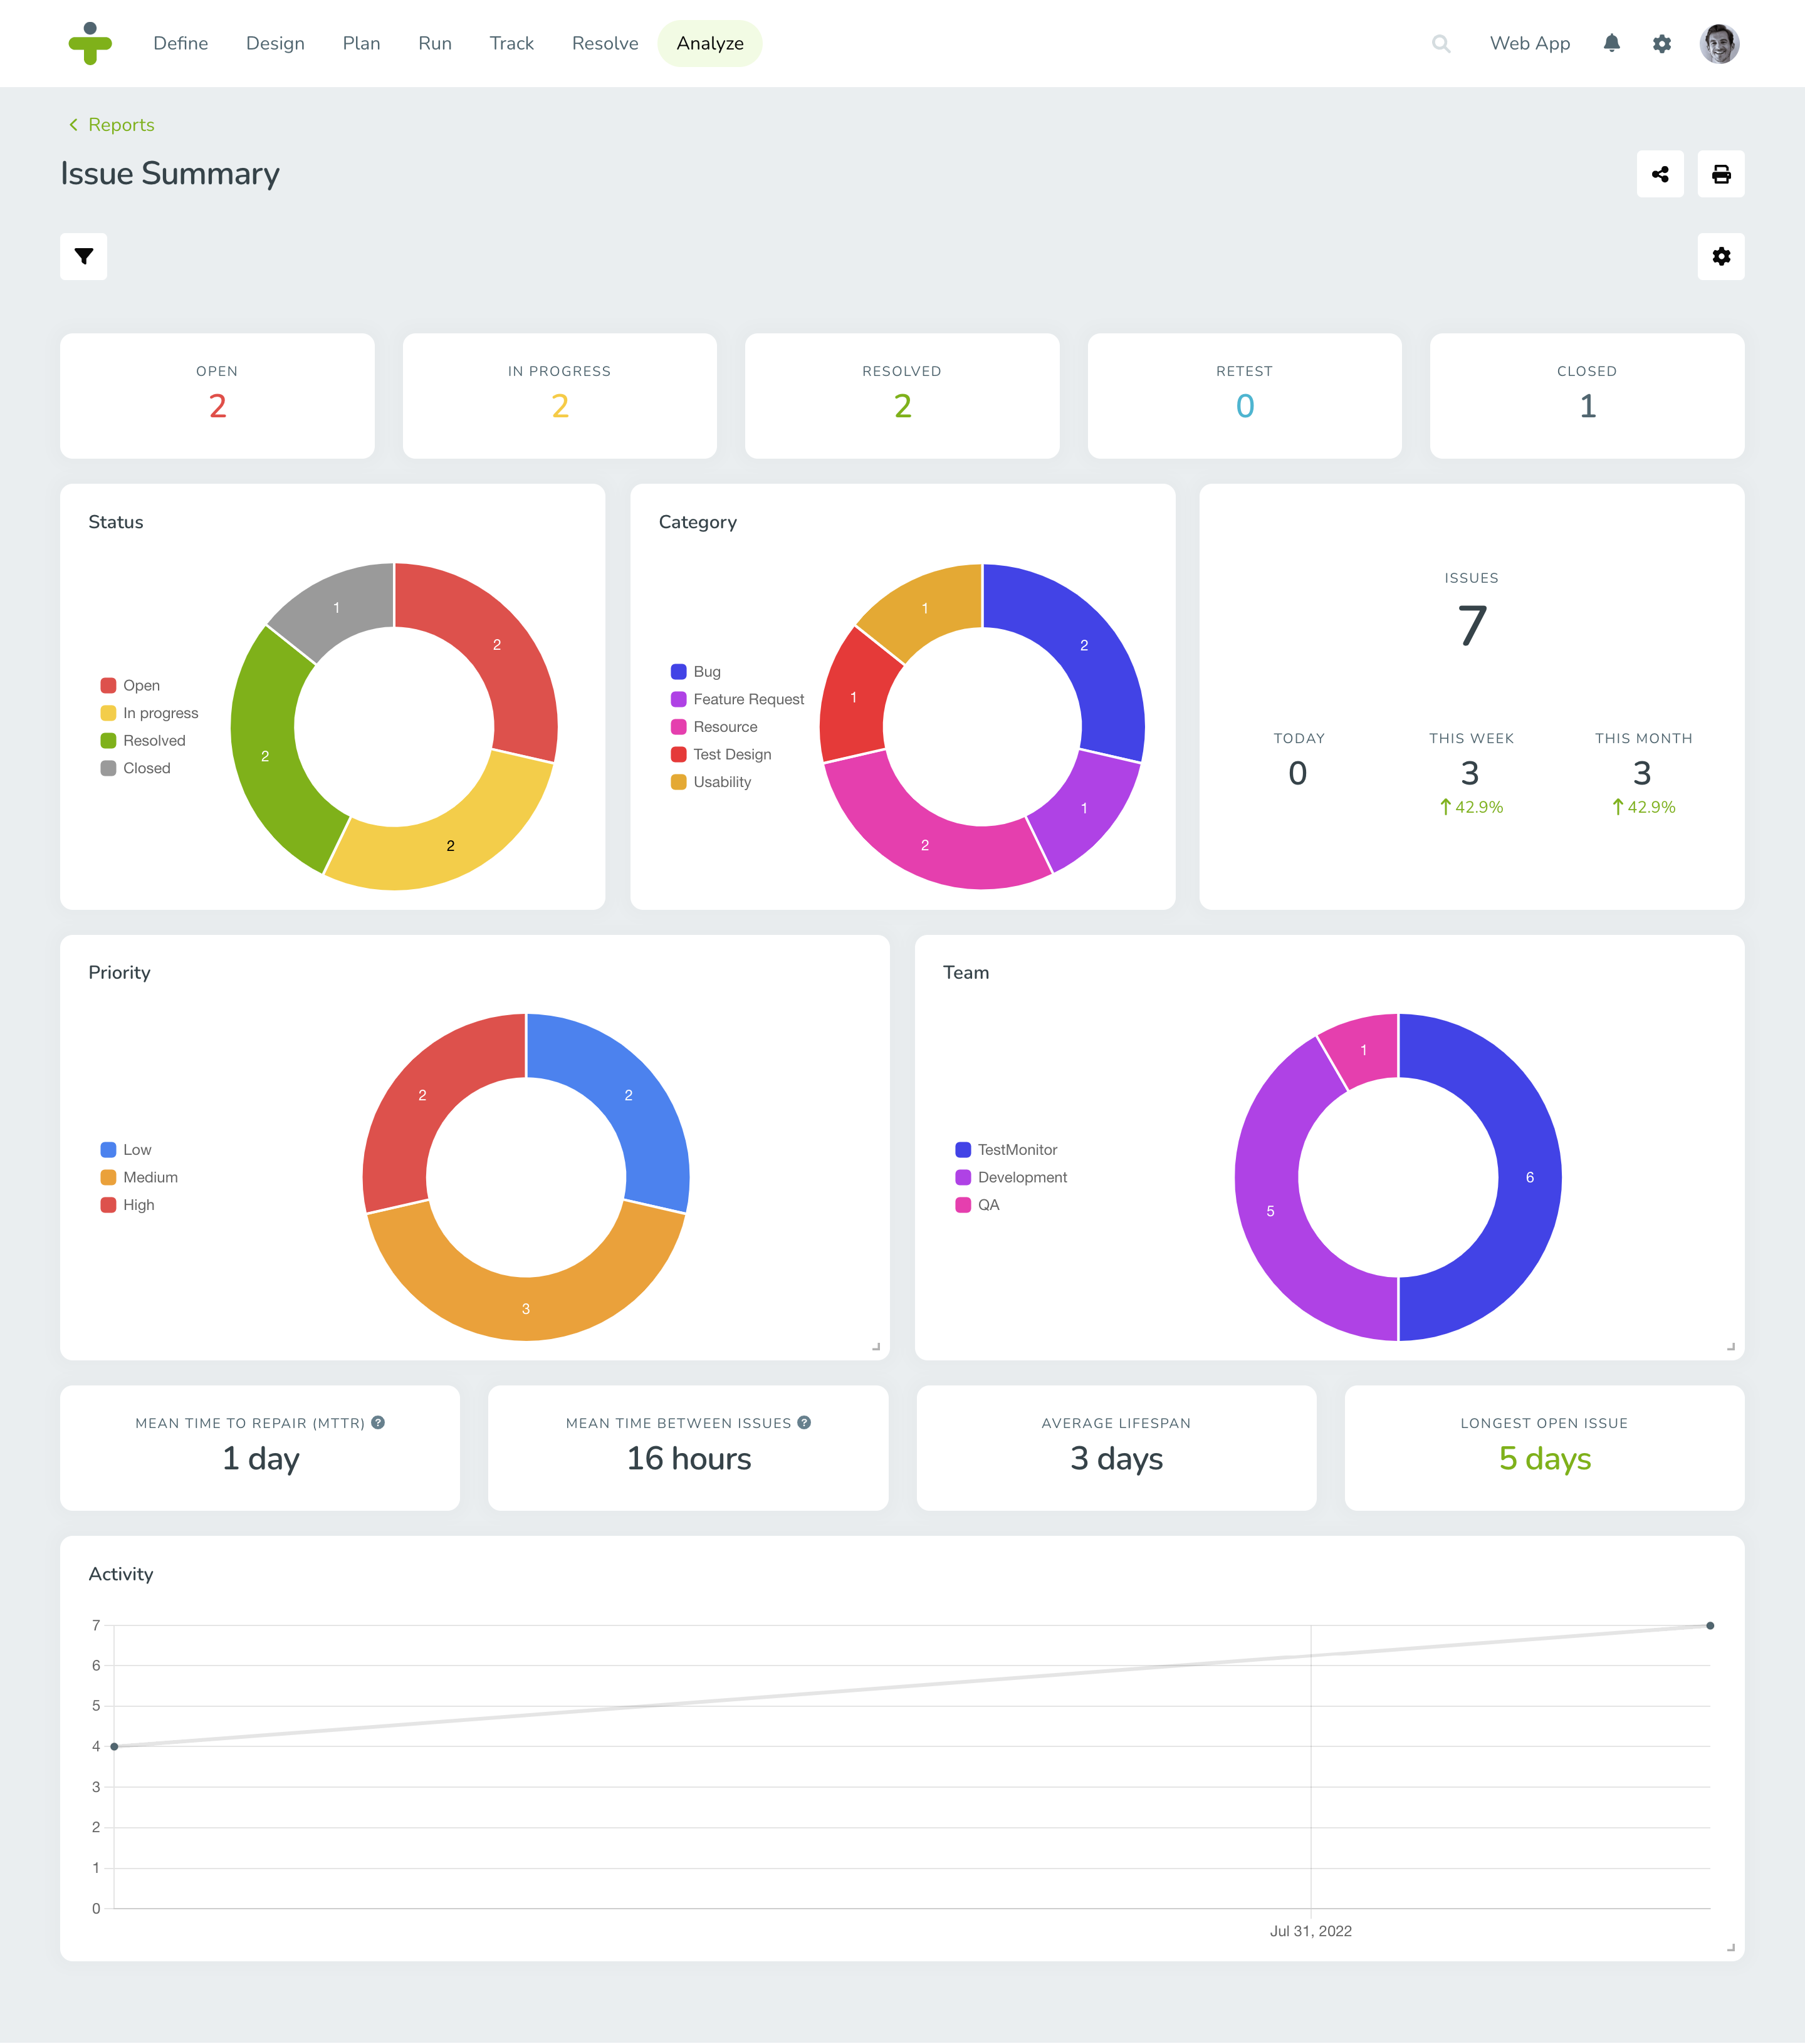Screen dimensions: 1805x2044
Task: Click the Resolved count card
Action: point(902,396)
